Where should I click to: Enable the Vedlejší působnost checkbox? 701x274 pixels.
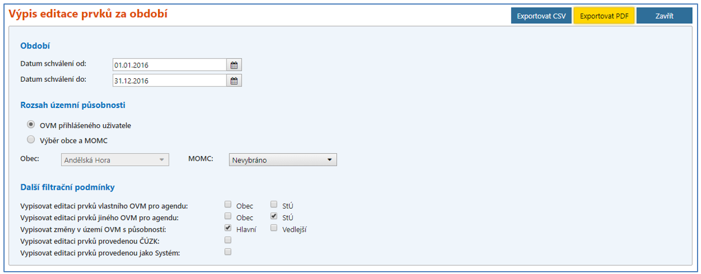(274, 228)
